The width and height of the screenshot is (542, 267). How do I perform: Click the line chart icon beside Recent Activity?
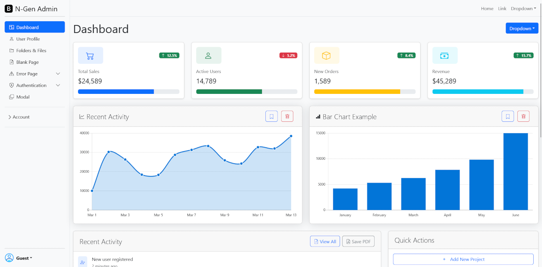(82, 117)
